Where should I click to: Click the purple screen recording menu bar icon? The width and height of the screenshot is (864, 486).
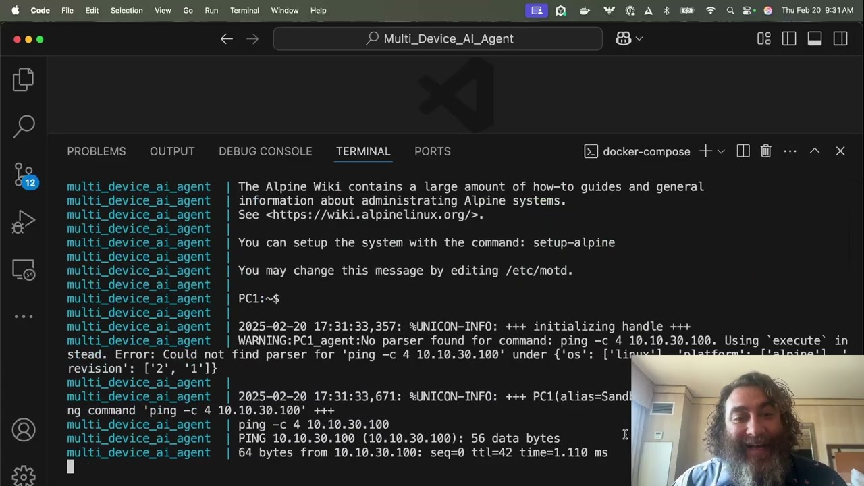pyautogui.click(x=537, y=10)
